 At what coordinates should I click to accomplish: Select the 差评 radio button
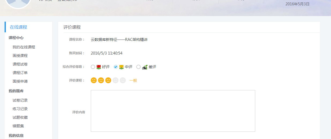tap(138, 67)
